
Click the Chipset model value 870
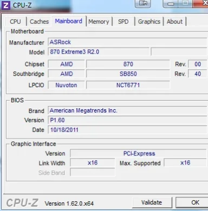[128, 64]
